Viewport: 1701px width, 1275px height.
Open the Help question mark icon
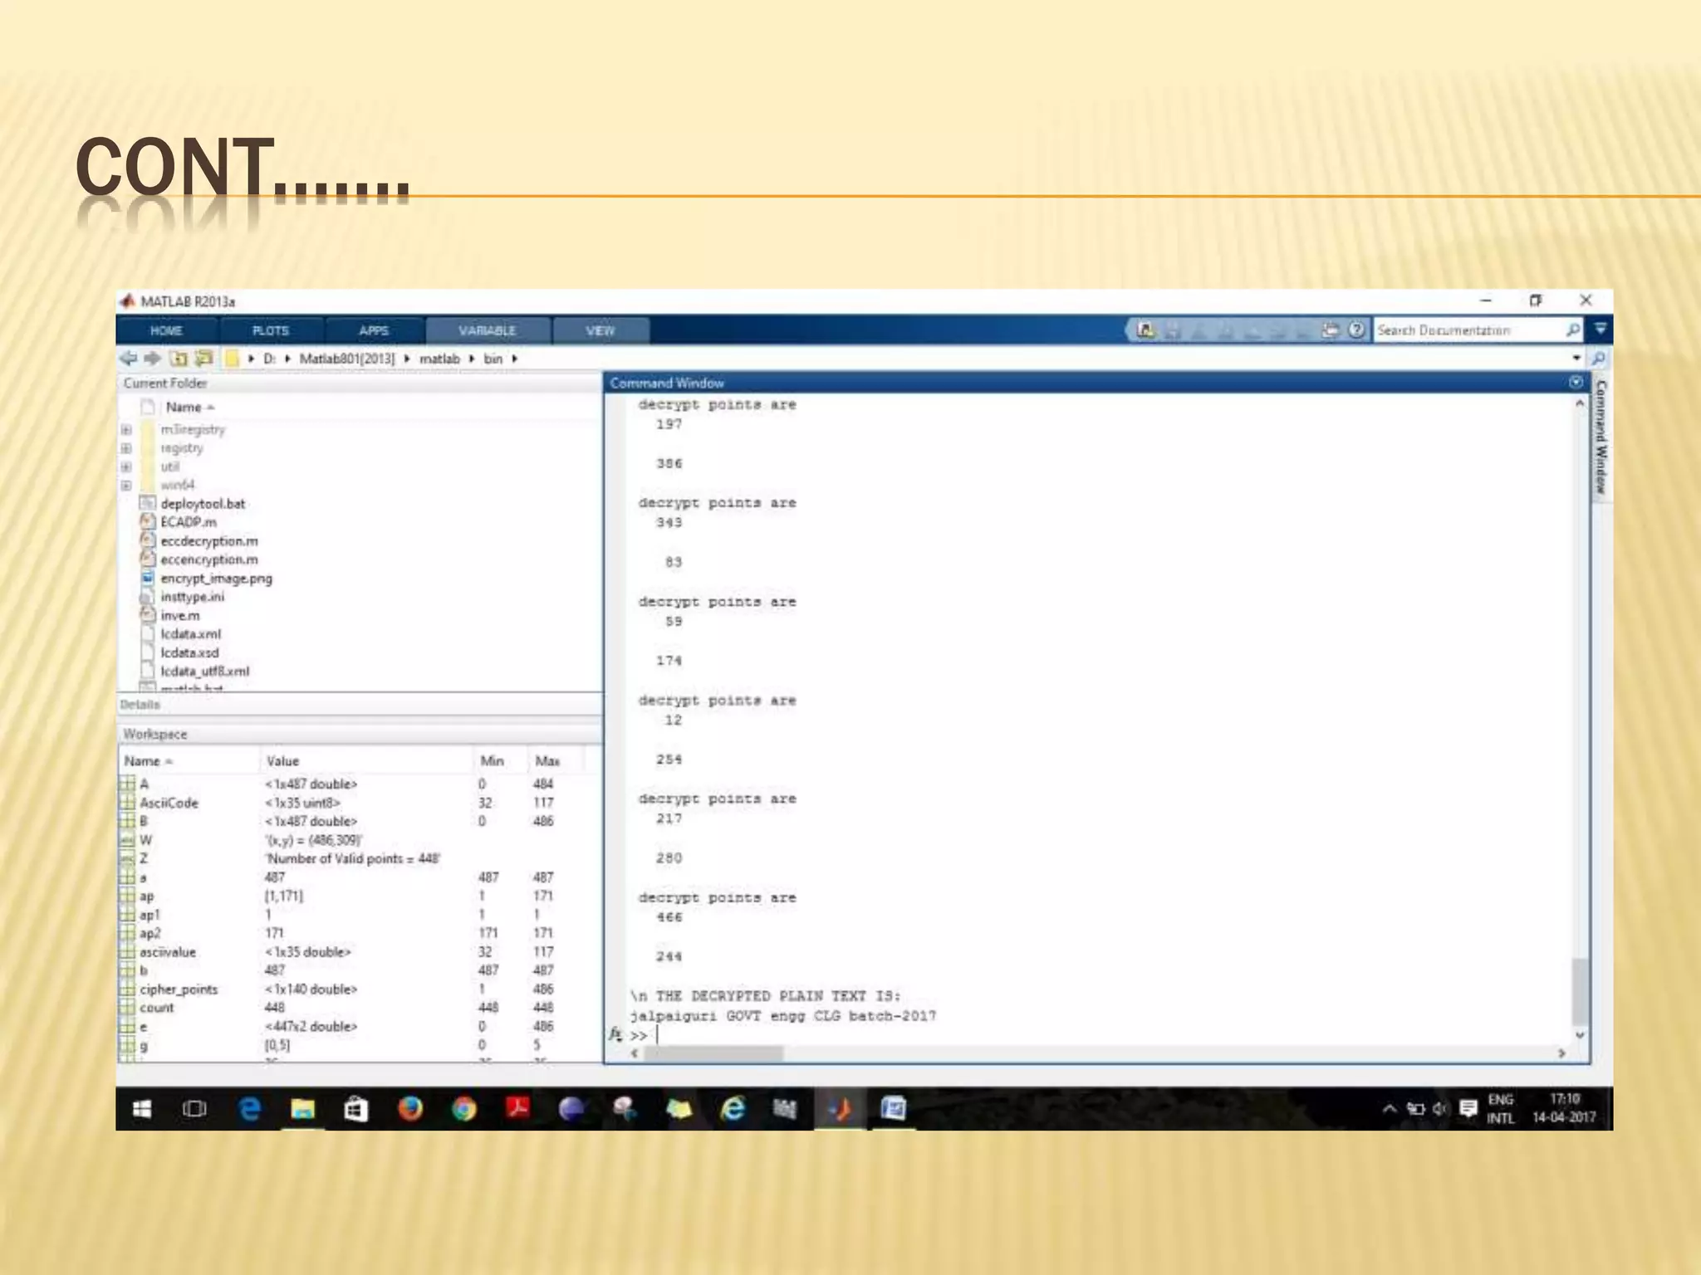coord(1356,330)
